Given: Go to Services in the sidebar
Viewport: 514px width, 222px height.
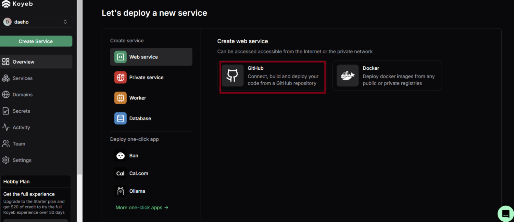Looking at the screenshot, I should coord(36,78).
